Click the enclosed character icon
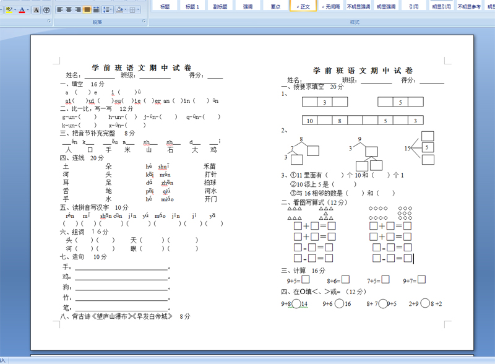Image resolution: width=495 pixels, height=364 pixels. pyautogui.click(x=46, y=10)
